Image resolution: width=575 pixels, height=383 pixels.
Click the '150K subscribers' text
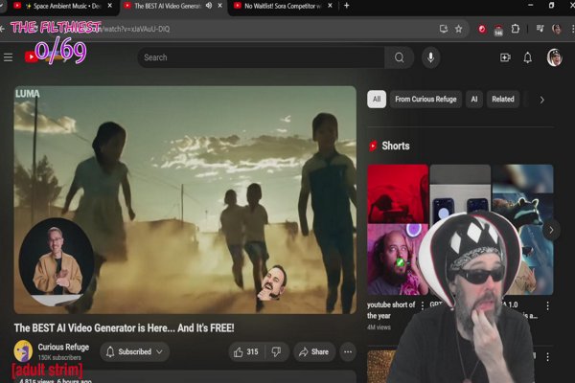tap(59, 358)
